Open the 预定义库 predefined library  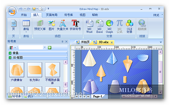click(x=40, y=25)
